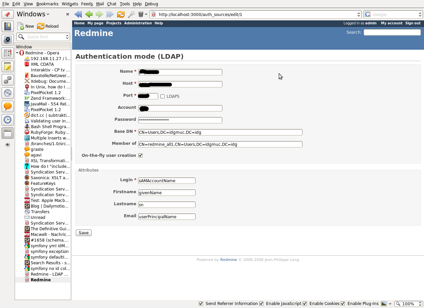Image resolution: width=424 pixels, height=308 pixels.
Task: Open the Bookmarks panel in the sidebar
Action: 8,26
